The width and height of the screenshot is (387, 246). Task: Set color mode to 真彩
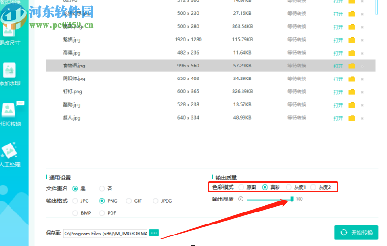265,187
